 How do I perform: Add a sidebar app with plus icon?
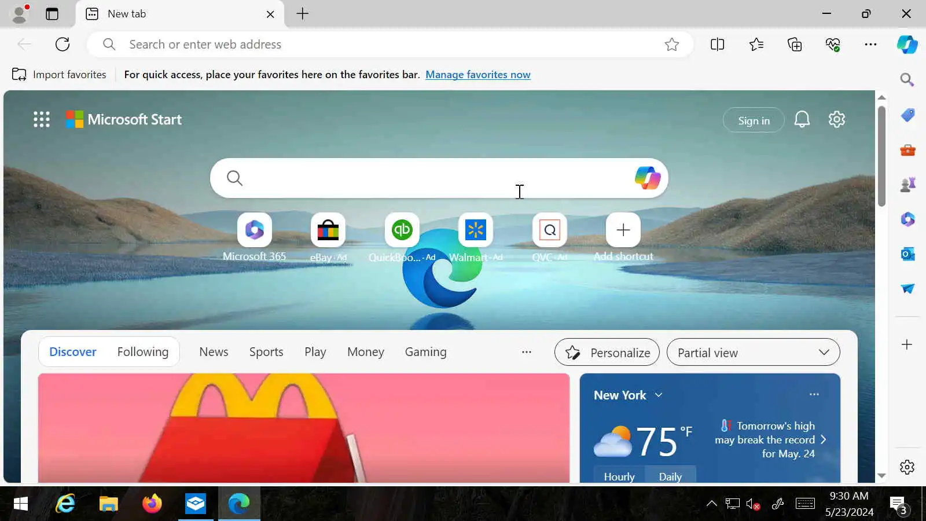point(907,344)
